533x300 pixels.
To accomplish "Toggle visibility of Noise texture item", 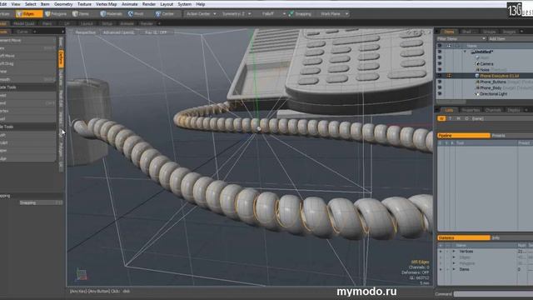I will pyautogui.click(x=440, y=70).
